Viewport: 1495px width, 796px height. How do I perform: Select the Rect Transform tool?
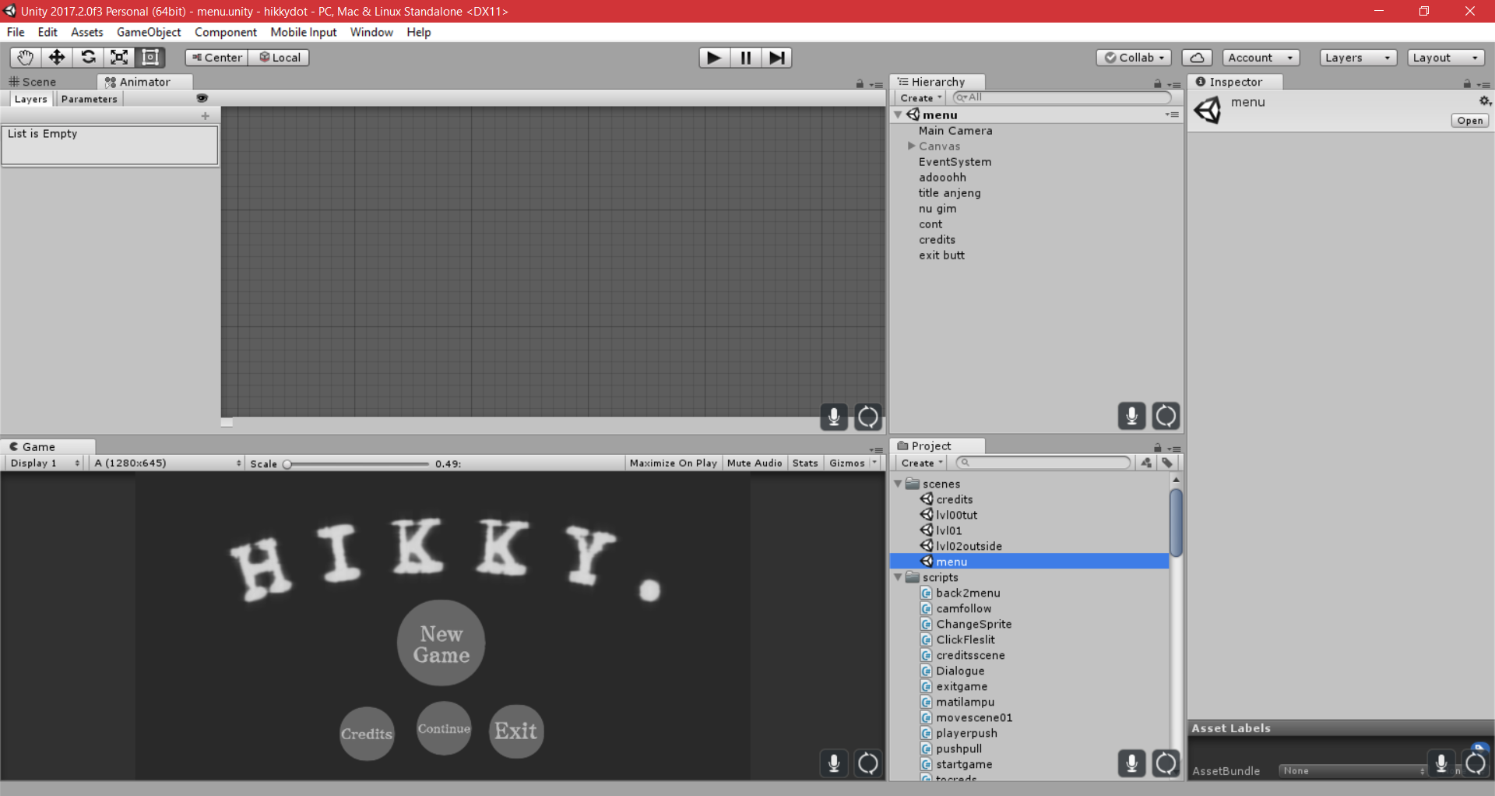click(x=150, y=57)
